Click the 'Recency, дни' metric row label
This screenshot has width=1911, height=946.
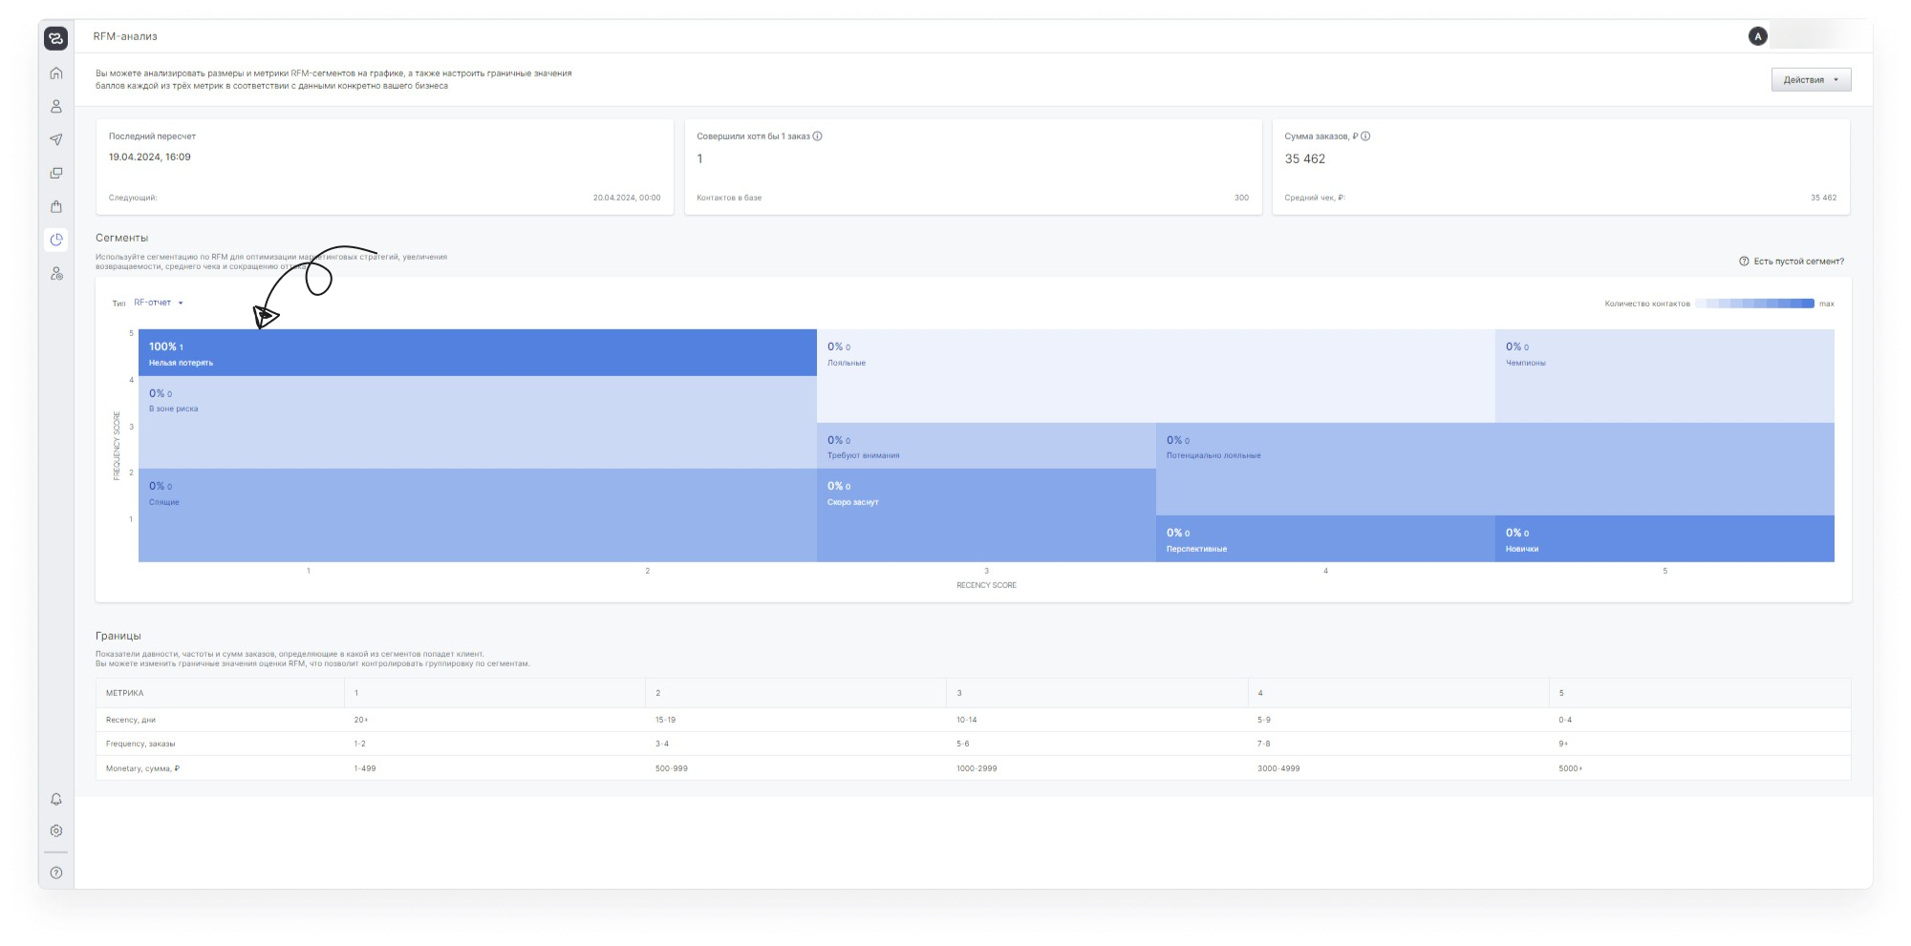(131, 720)
